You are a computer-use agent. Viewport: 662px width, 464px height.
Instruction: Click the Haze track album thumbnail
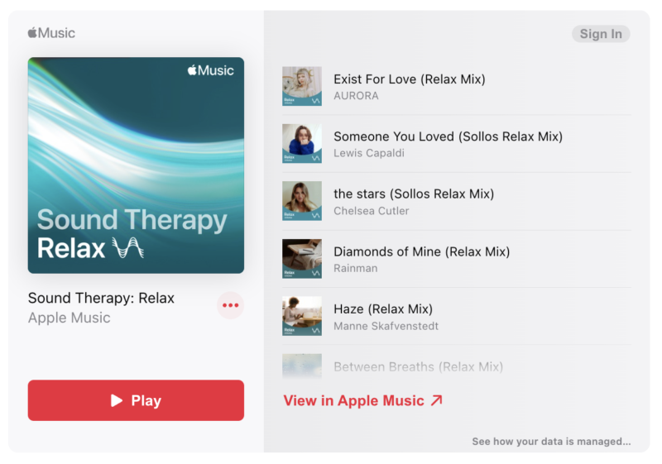(302, 316)
